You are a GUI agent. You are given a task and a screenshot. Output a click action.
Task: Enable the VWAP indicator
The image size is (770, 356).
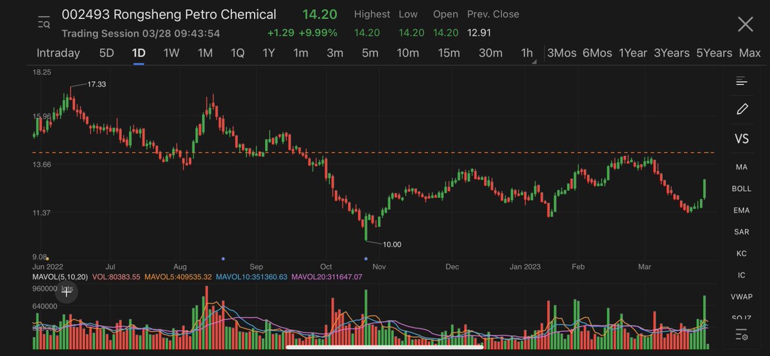point(742,297)
